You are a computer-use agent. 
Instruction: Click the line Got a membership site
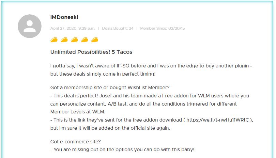click(110, 88)
